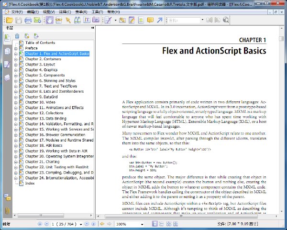
Task: Collapse the bookmarks panel with double arrow
Action: pyautogui.click(x=93, y=28)
